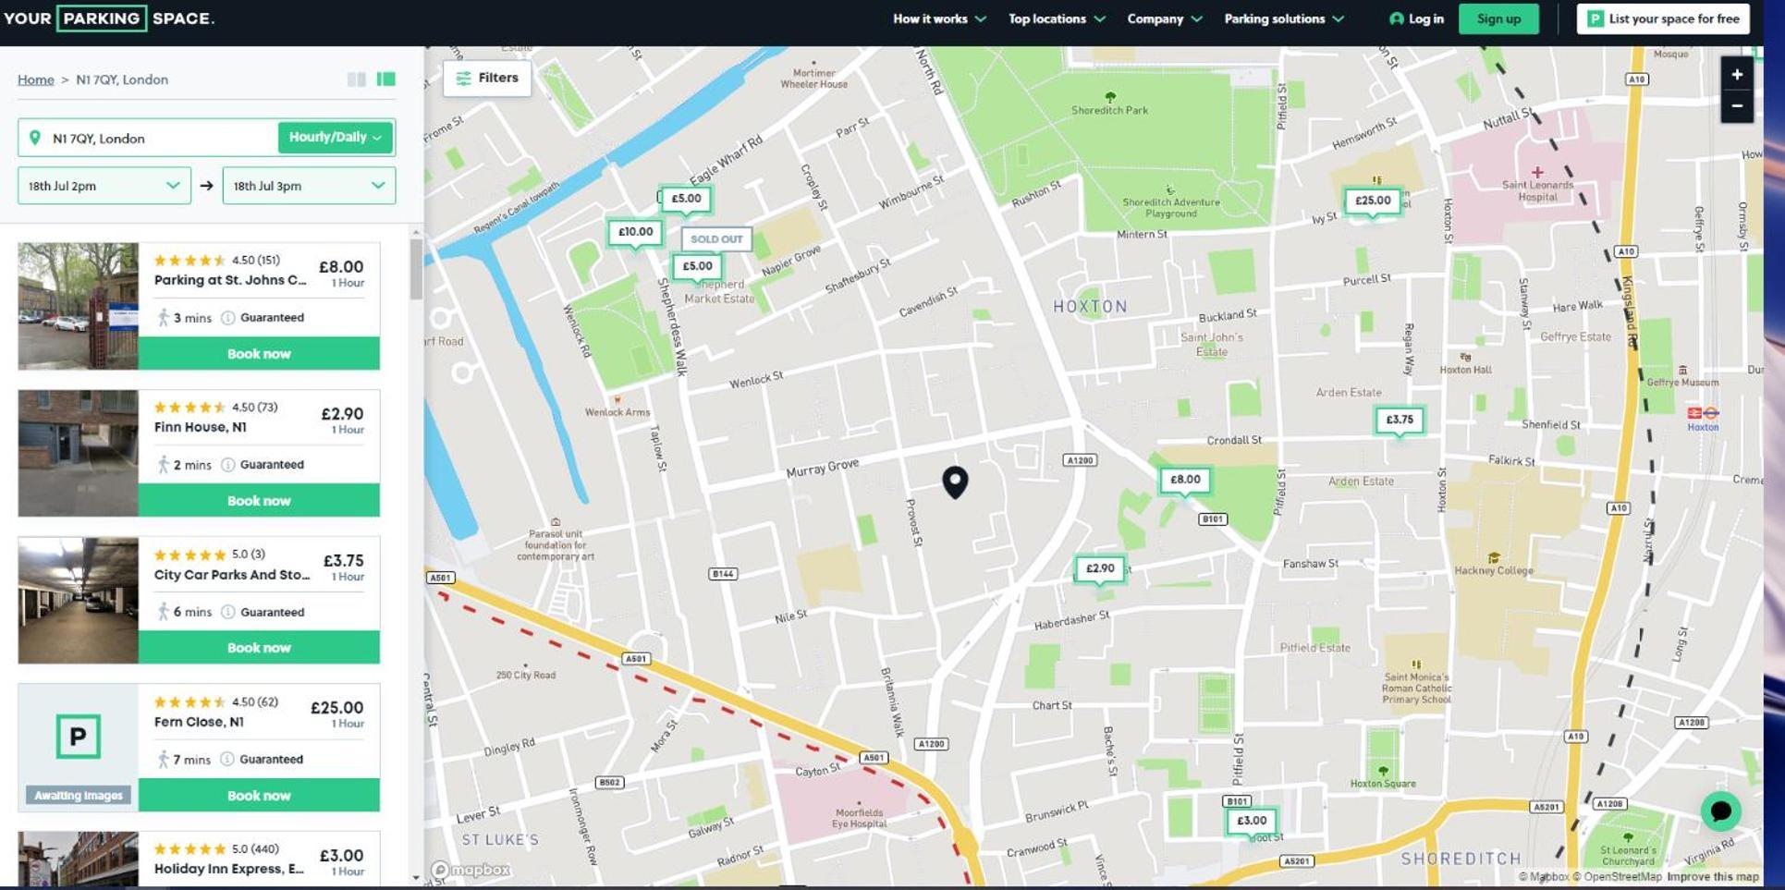Book now for City Car Parks
Viewport: 1785px width, 890px height.
coord(259,648)
